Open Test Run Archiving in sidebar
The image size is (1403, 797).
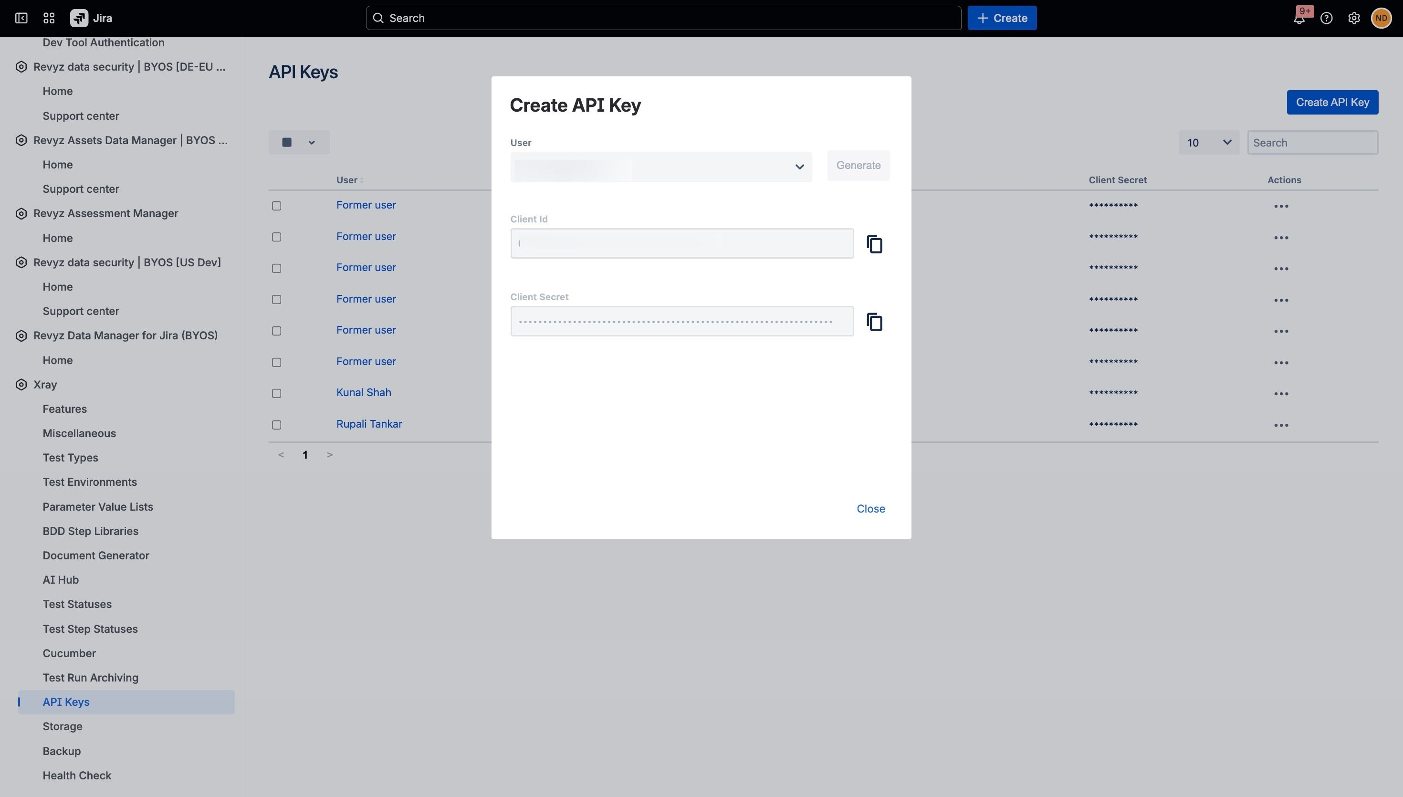coord(90,678)
